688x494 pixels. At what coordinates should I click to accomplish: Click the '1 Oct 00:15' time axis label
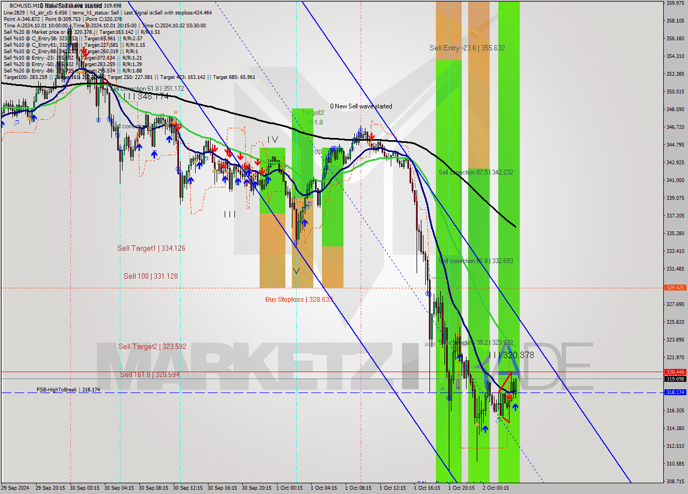[x=290, y=488]
